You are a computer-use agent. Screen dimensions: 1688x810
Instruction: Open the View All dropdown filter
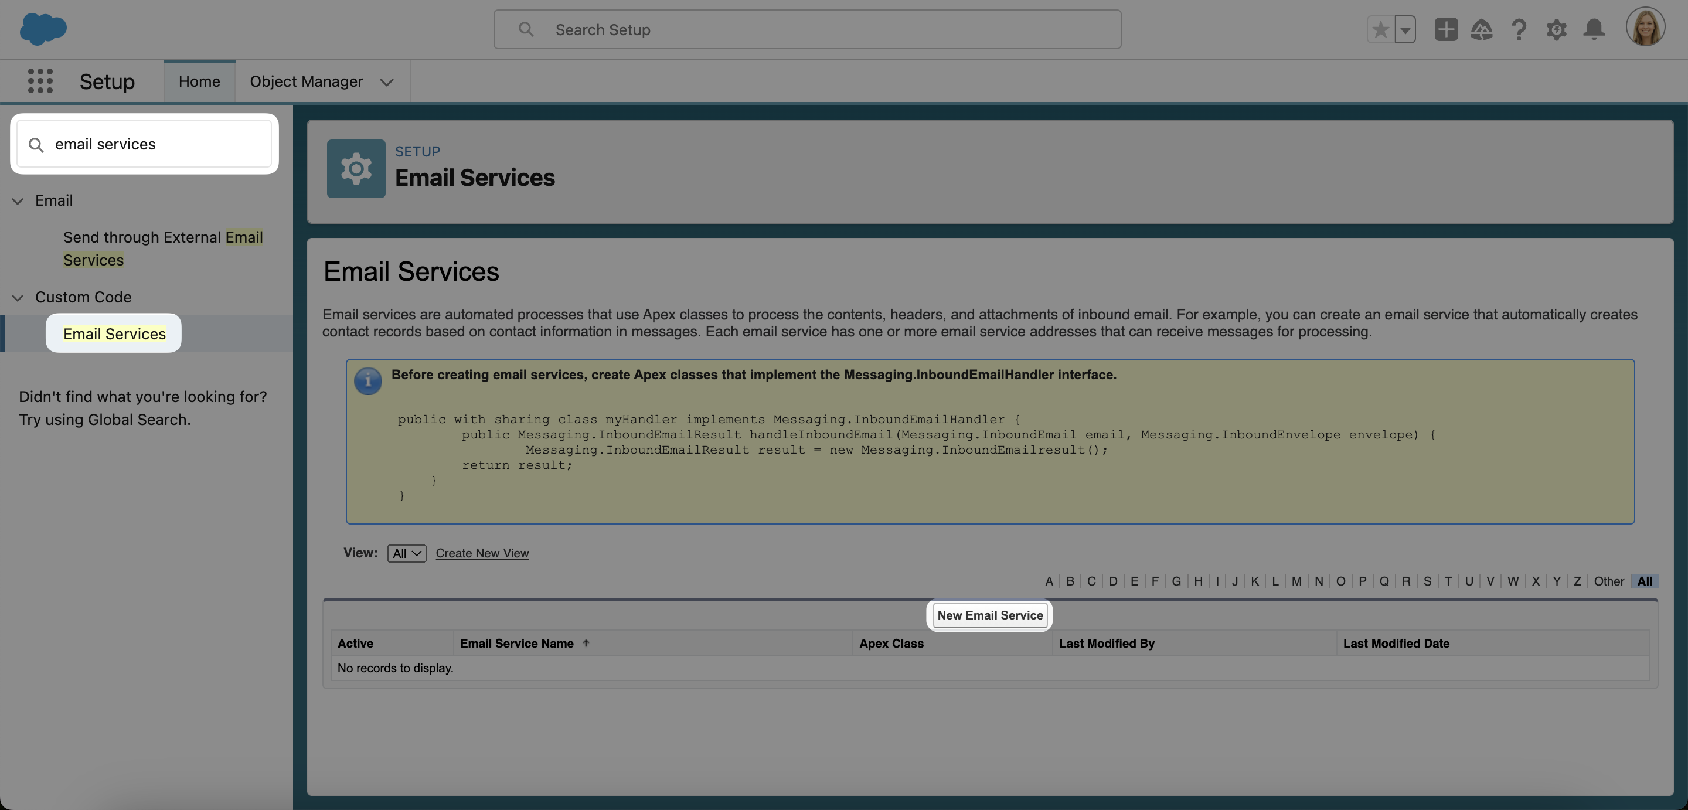(406, 553)
